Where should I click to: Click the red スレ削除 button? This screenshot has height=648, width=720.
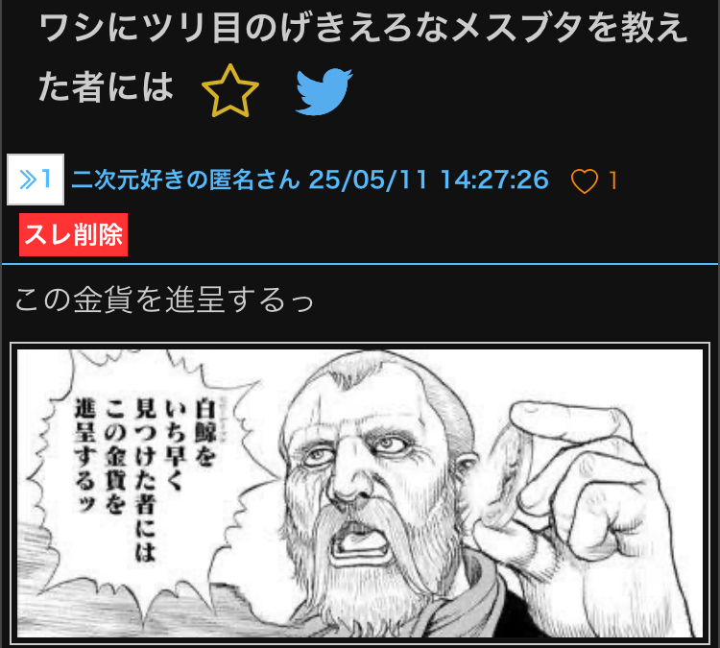pos(74,234)
